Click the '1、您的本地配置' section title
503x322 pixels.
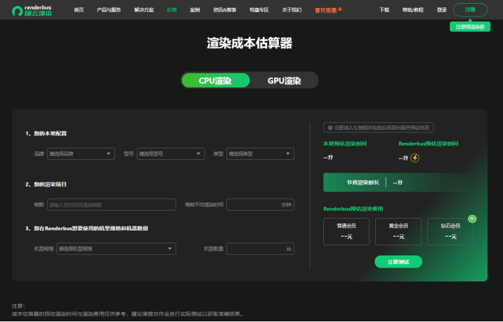click(x=46, y=133)
